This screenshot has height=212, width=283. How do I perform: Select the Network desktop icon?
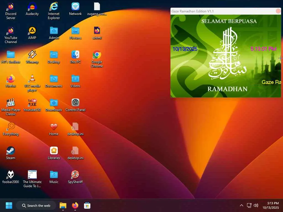pyautogui.click(x=75, y=9)
